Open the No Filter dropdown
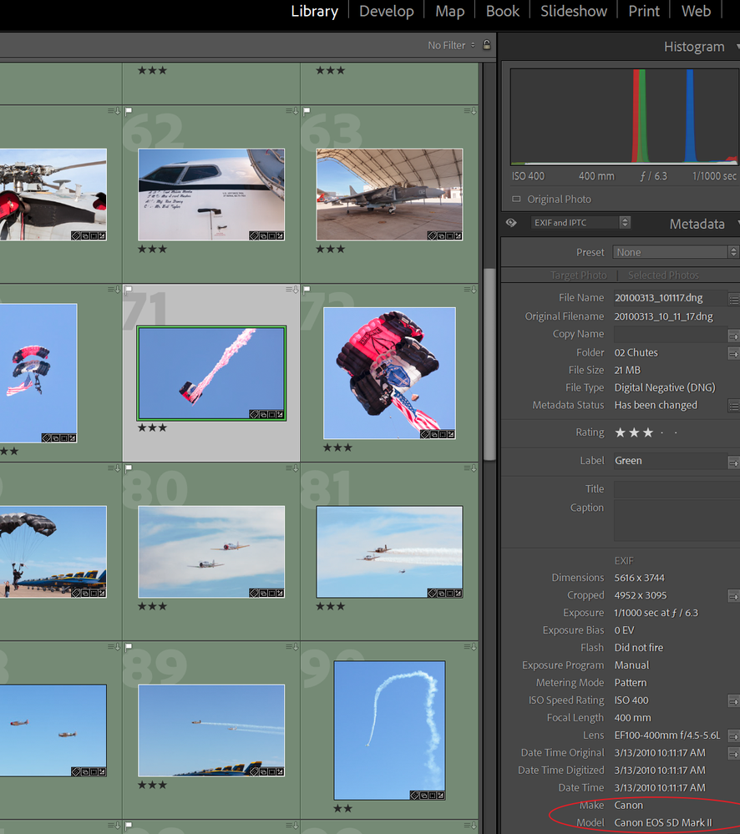The height and width of the screenshot is (834, 740). 451,45
